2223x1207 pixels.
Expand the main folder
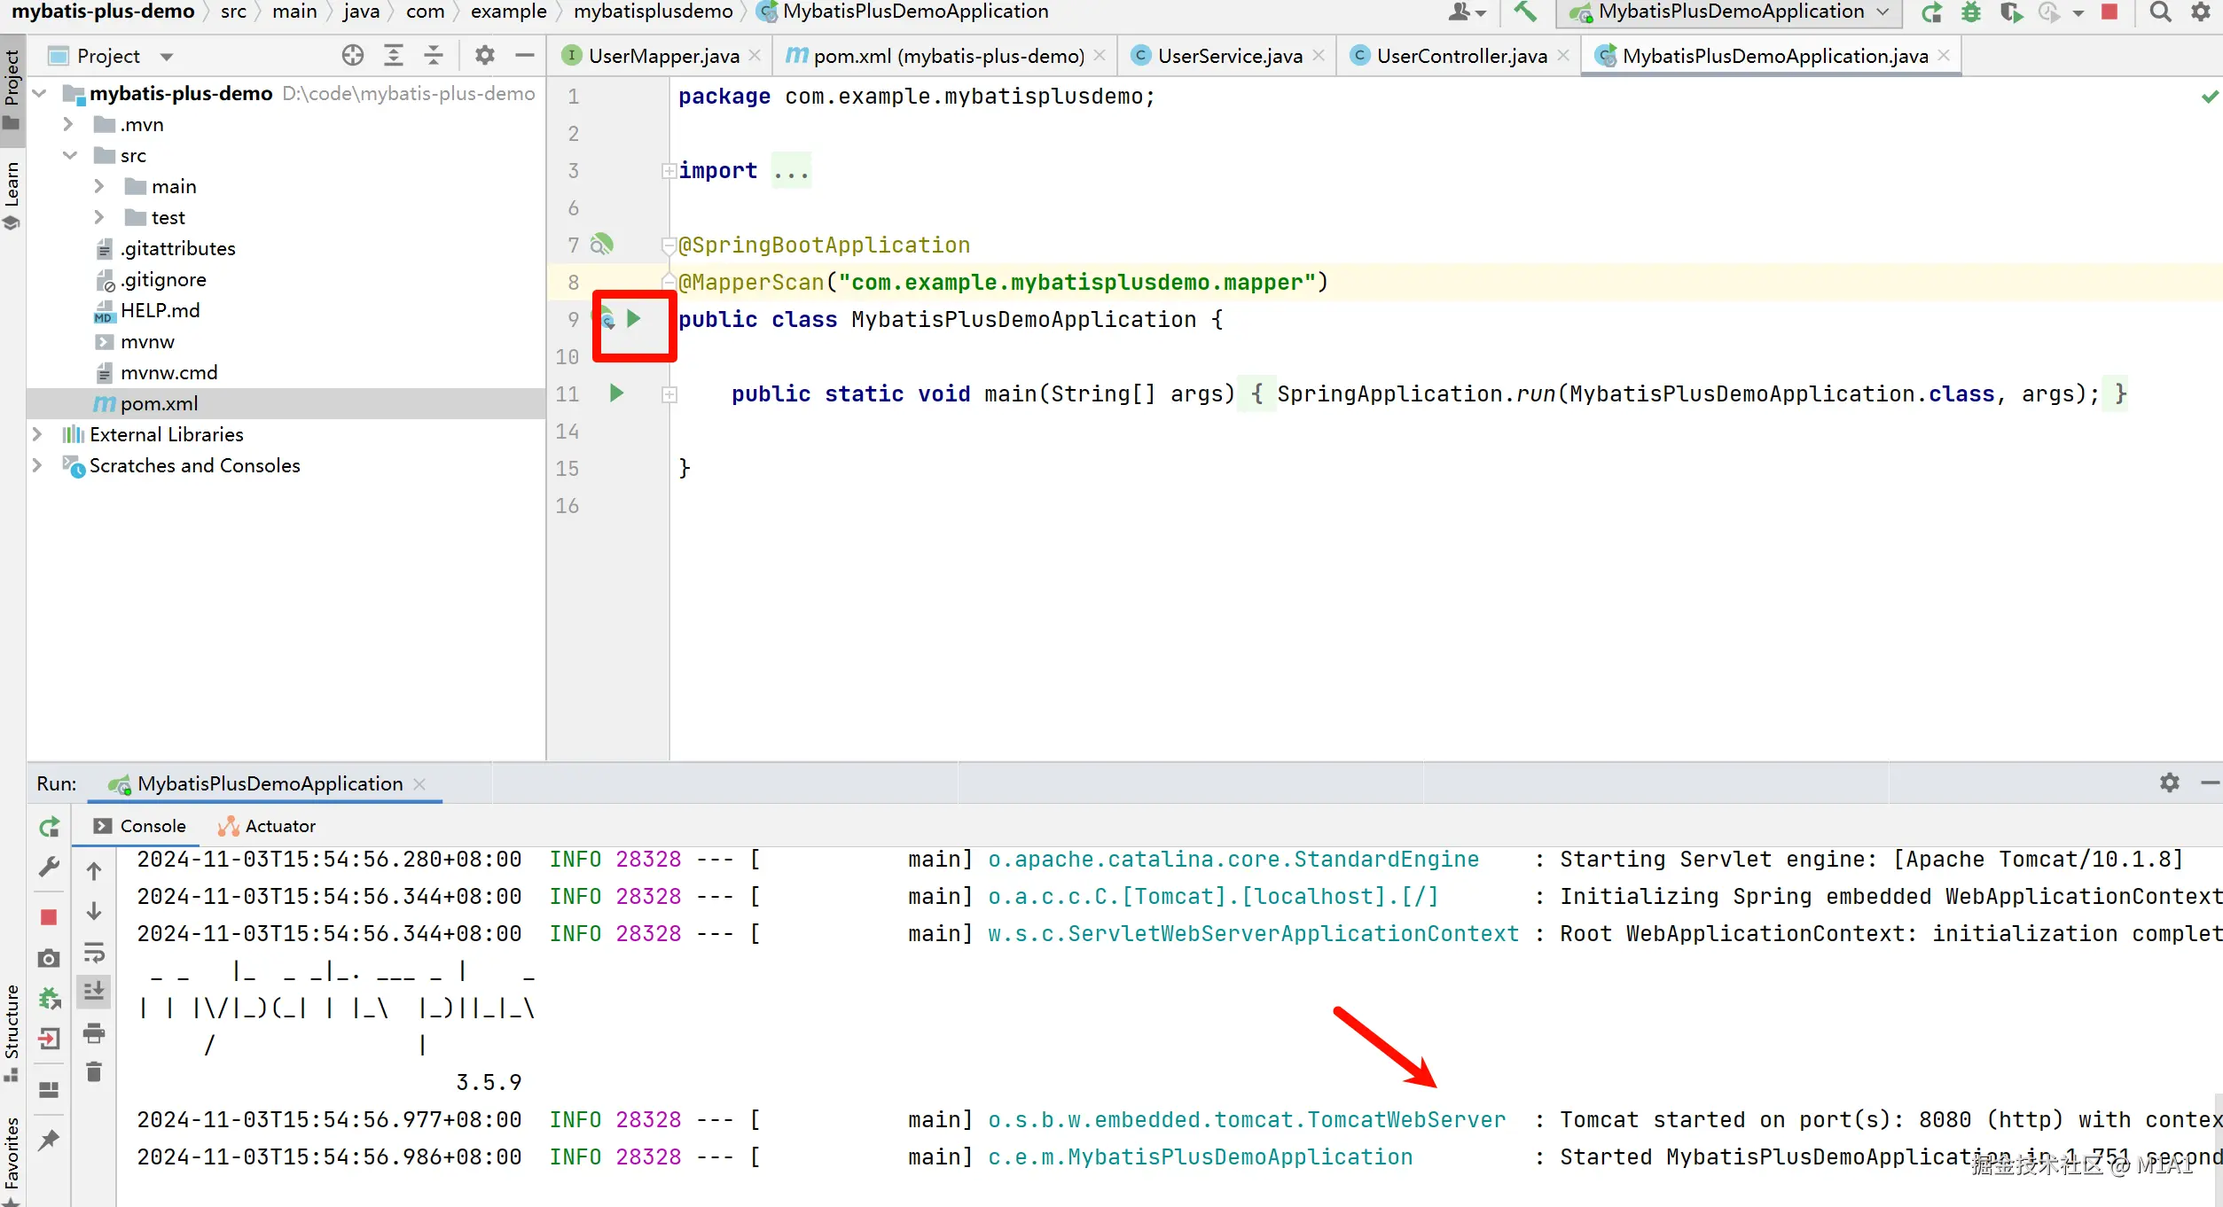99,186
